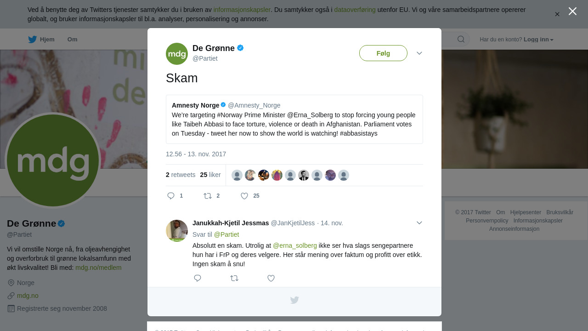Click the retweet icon under De Grønne tweet
The width and height of the screenshot is (588, 331).
click(208, 196)
